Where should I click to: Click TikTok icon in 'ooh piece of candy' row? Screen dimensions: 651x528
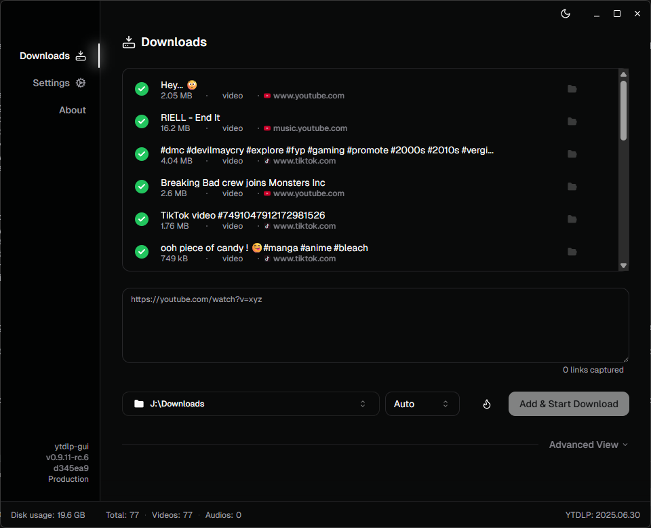pos(267,259)
